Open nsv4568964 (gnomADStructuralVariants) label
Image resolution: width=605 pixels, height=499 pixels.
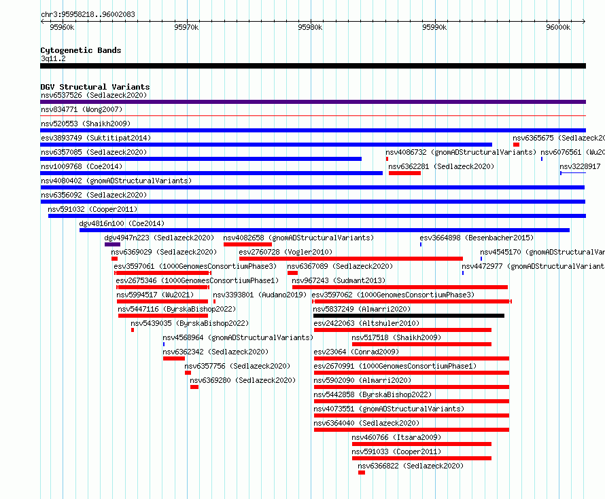(x=238, y=337)
